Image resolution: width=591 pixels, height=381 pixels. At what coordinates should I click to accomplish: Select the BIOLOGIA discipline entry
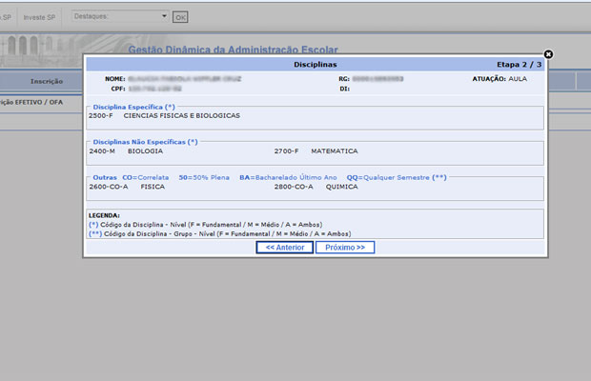coord(143,150)
